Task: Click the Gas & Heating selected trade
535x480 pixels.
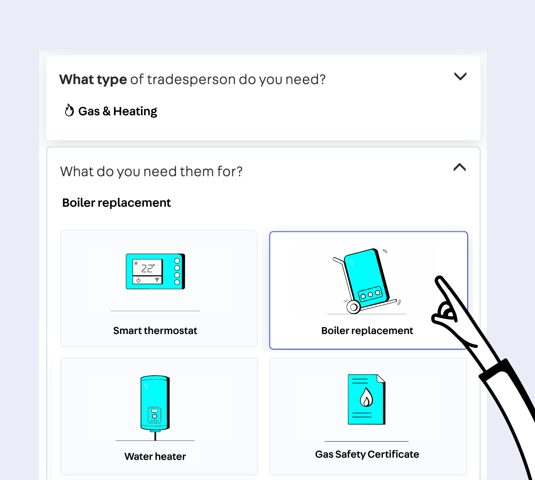Action: 117,111
